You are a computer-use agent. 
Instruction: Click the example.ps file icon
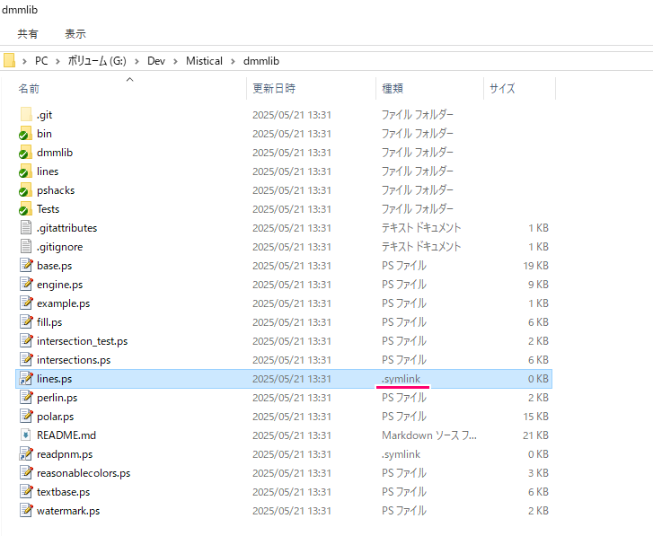tap(26, 303)
